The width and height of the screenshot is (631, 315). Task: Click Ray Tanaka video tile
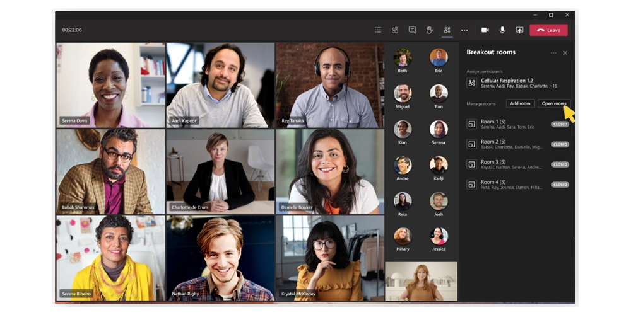(x=329, y=85)
